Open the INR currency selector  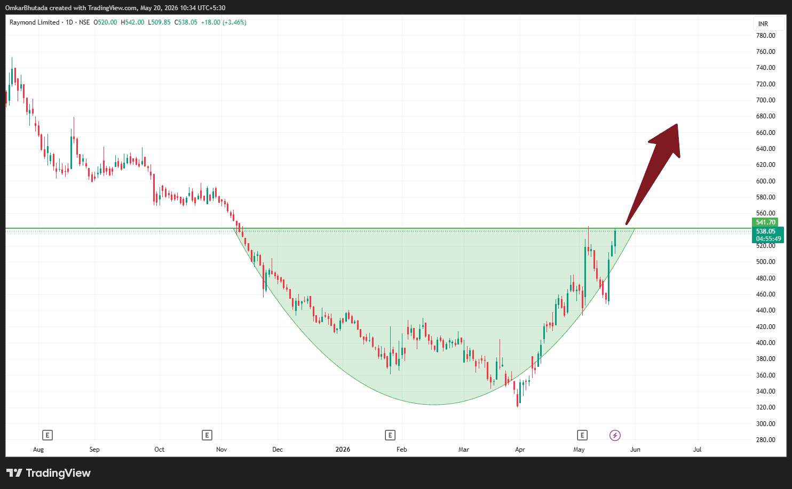coord(763,23)
